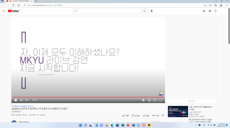The width and height of the screenshot is (230, 128).
Task: Mute the tab via speaker icon
Action: 10,1
